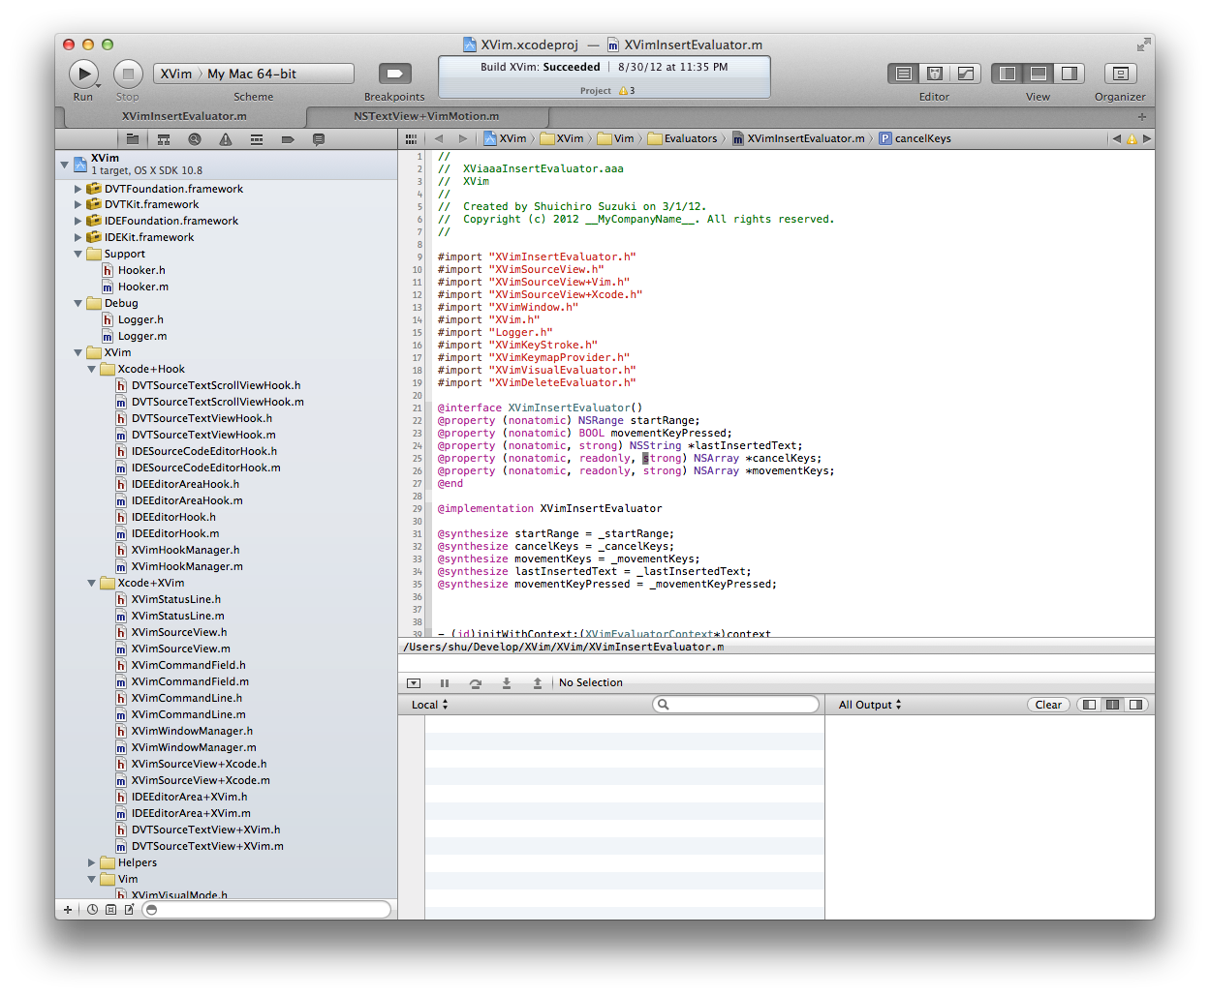Image resolution: width=1210 pixels, height=996 pixels.
Task: Collapse the Support group
Action: [78, 254]
